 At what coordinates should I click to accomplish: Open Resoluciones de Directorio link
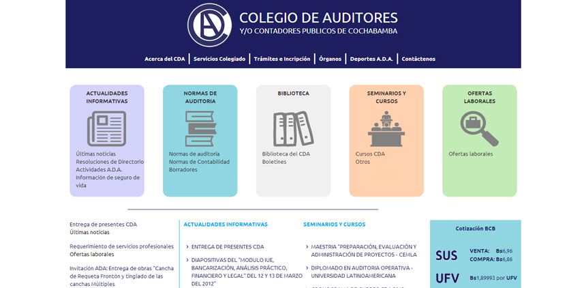[x=110, y=162]
